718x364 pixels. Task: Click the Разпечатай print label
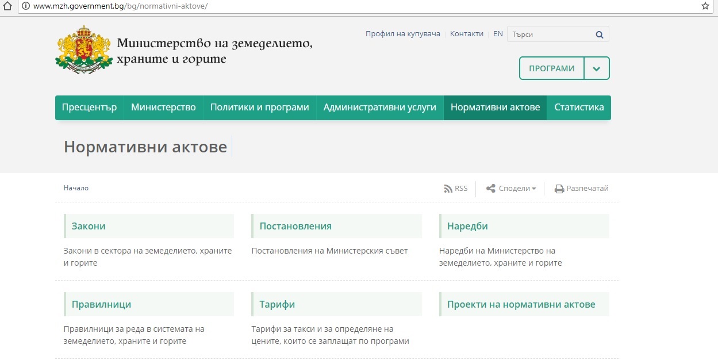coord(588,189)
